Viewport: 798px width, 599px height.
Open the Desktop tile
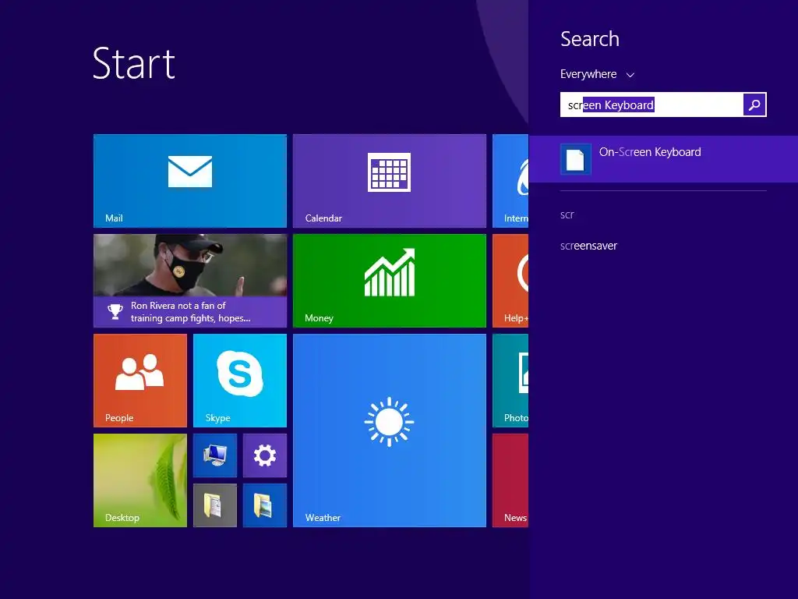point(140,480)
